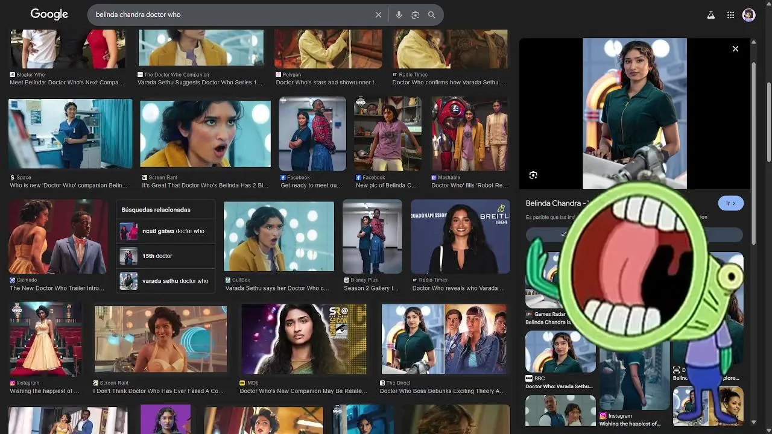Open the Screen Rant shocked-face yellow jacket thumbnail
772x434 pixels.
tap(206, 134)
